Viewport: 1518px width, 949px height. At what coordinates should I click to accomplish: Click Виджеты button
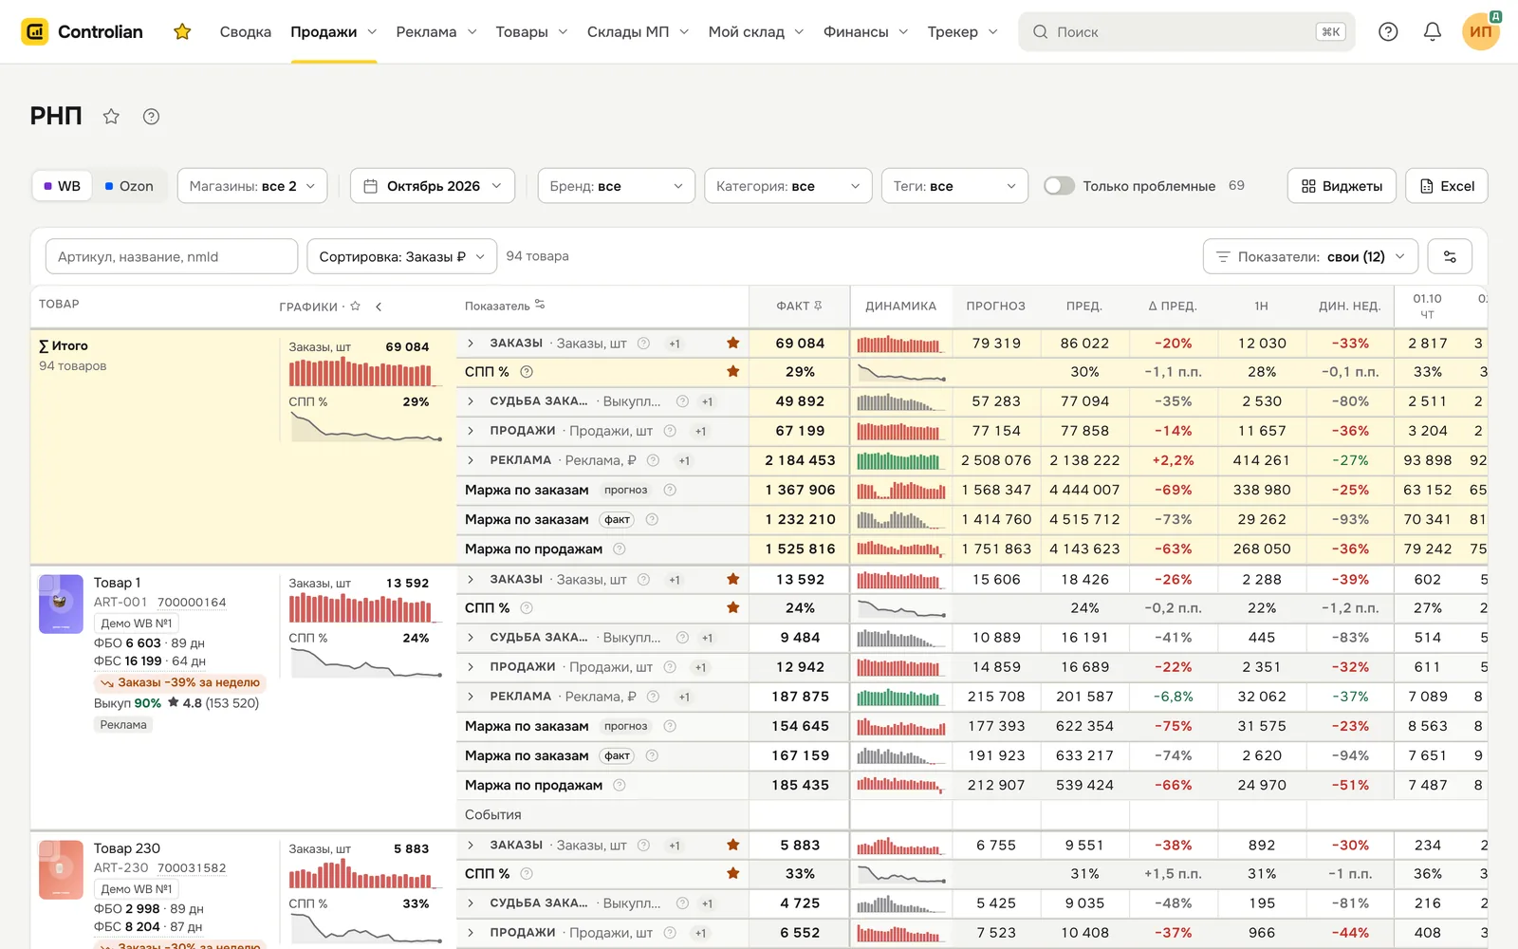tap(1342, 186)
